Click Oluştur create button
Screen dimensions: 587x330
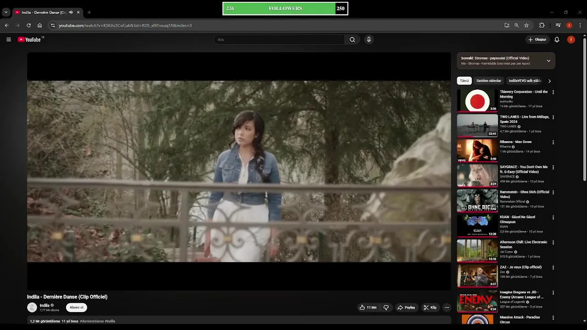coord(537,39)
